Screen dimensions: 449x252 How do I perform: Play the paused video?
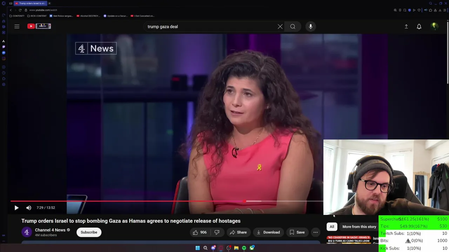[16, 208]
